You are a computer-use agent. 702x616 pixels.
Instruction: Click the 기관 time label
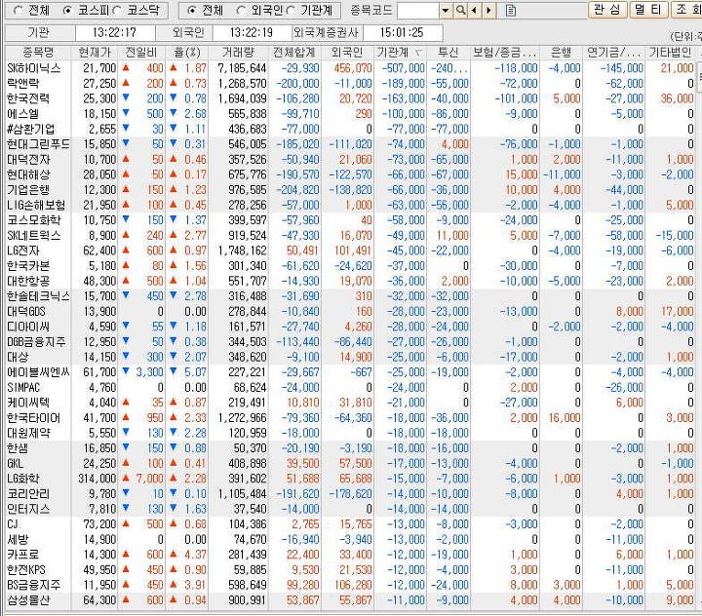(x=39, y=33)
